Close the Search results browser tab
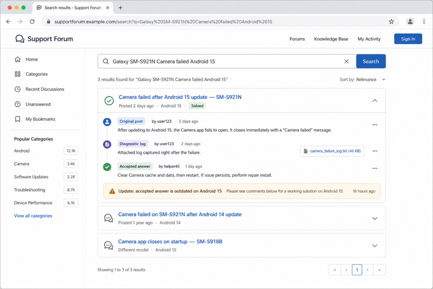 tap(108, 8)
